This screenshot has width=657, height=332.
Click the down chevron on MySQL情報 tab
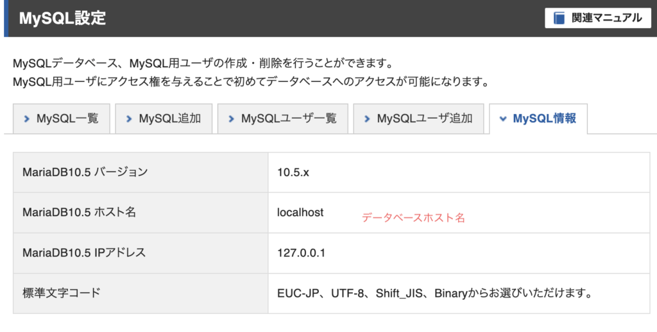[x=503, y=119]
